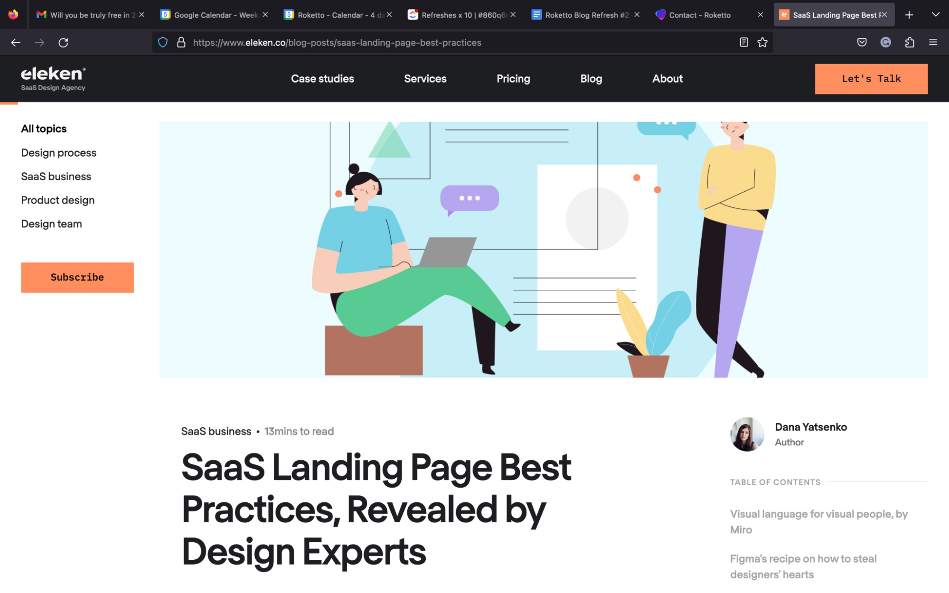The image size is (949, 593).
Task: Save page to Pocket
Action: click(862, 42)
